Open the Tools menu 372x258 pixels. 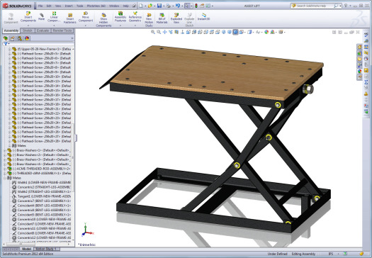pos(79,6)
